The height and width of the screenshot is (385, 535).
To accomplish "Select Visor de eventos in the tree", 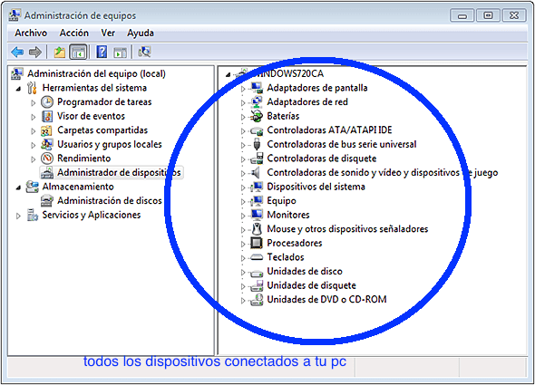I will (x=91, y=116).
